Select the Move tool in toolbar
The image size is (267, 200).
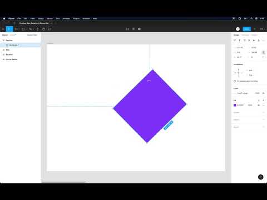pyautogui.click(x=9, y=29)
